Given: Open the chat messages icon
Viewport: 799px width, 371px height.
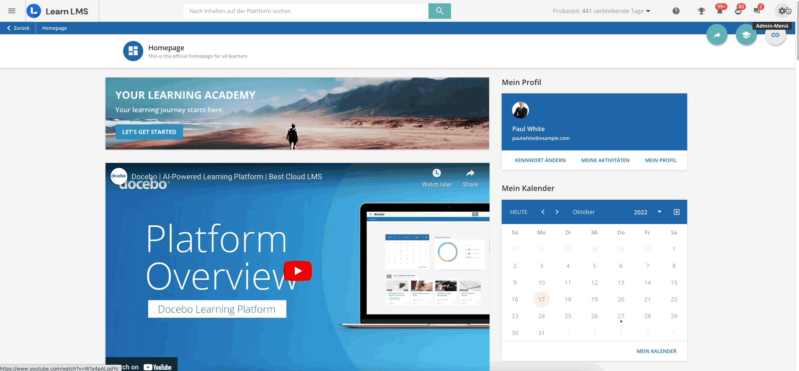Looking at the screenshot, I should click(x=757, y=11).
